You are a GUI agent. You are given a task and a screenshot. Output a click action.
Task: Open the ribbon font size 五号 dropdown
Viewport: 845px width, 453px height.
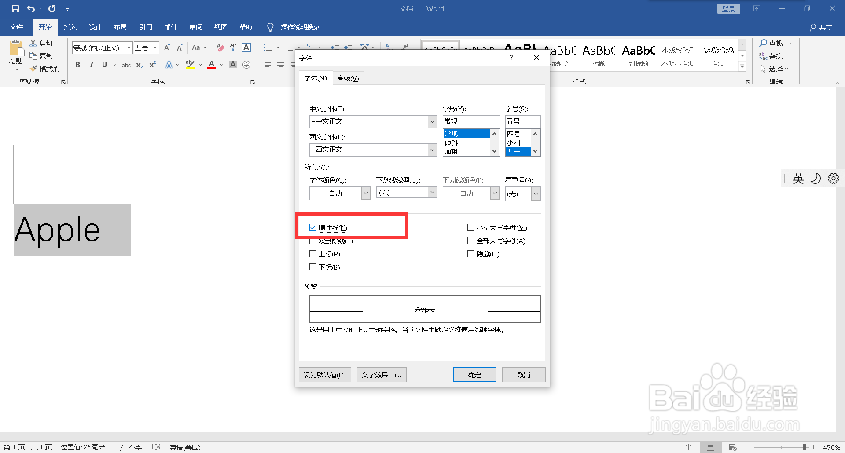click(155, 47)
